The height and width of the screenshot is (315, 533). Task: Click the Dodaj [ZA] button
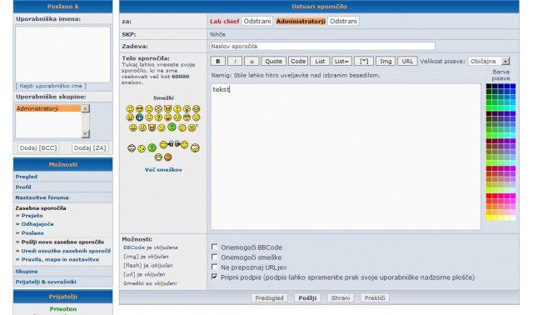point(90,148)
